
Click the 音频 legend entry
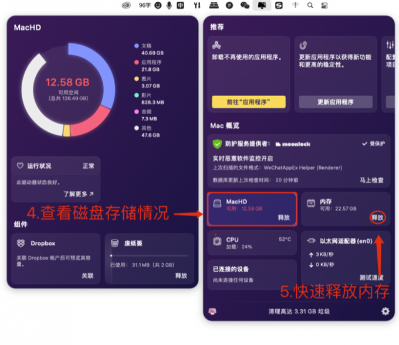click(146, 115)
